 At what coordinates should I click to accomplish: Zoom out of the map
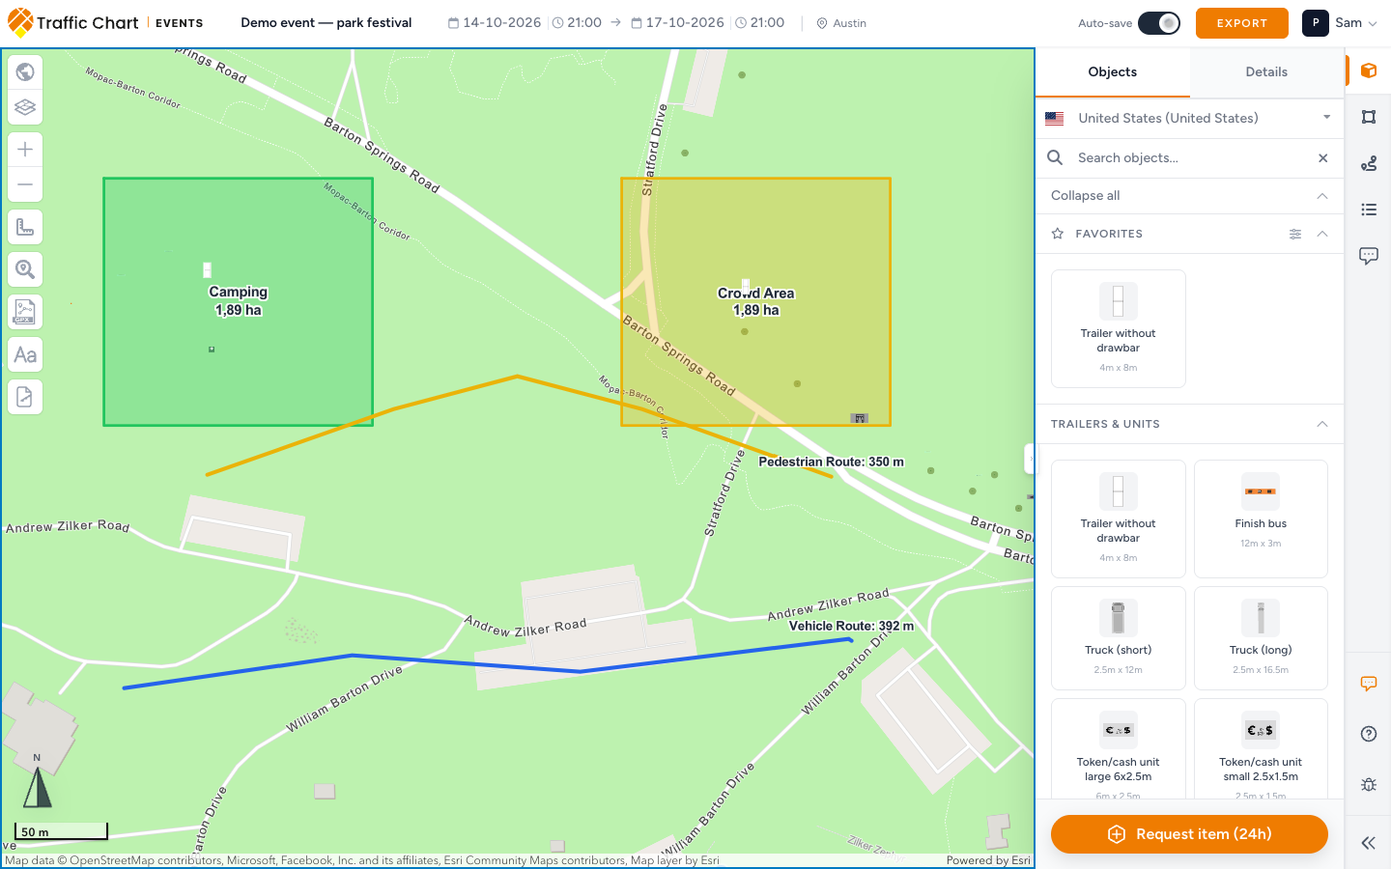point(25,184)
